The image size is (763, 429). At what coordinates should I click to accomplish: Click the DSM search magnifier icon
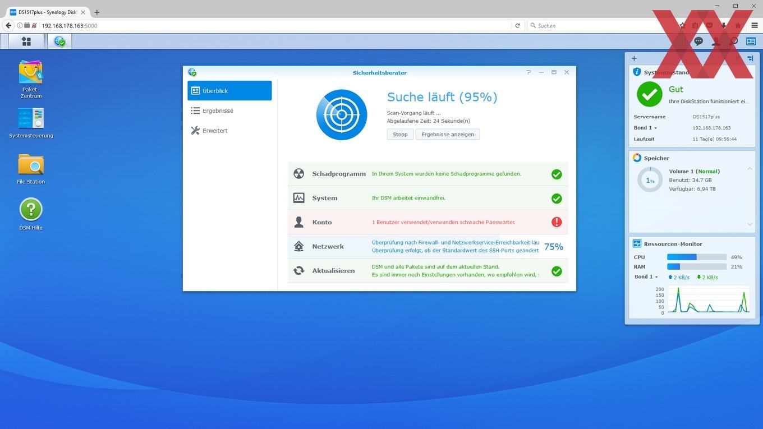tap(733, 41)
